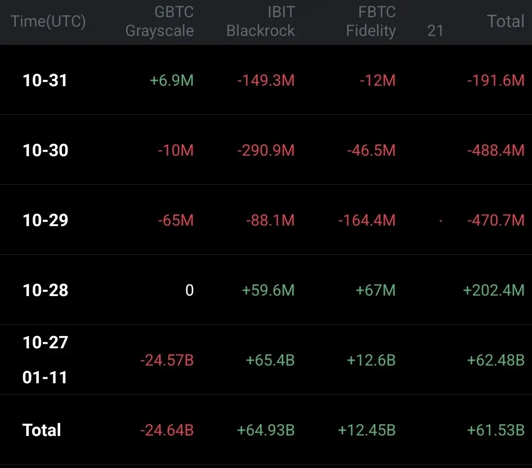Click the +61.53B grand total value
The image size is (532, 468).
tap(496, 430)
